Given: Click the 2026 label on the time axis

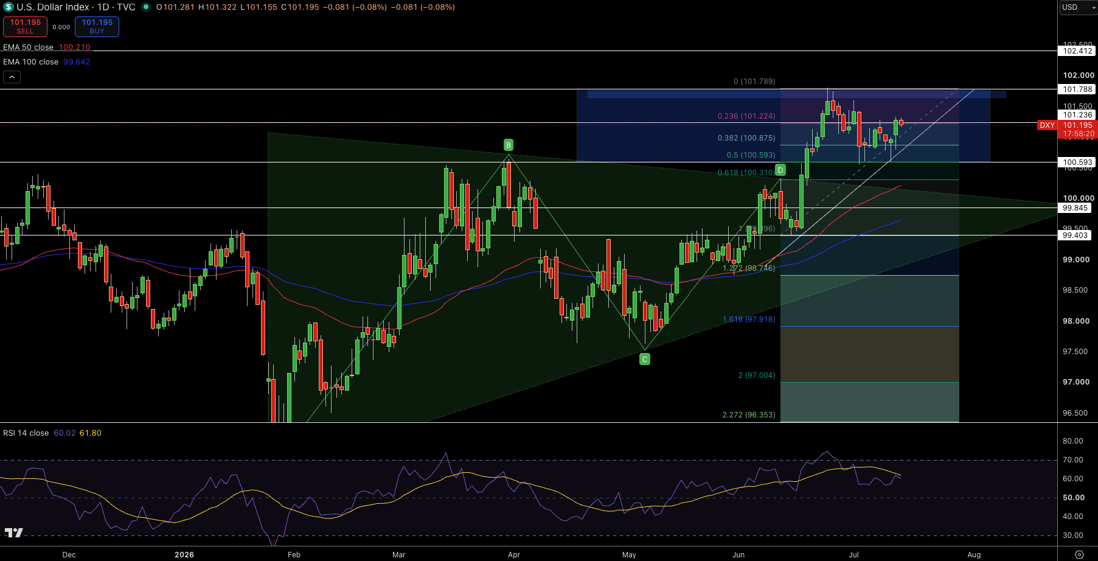Looking at the screenshot, I should pos(184,555).
